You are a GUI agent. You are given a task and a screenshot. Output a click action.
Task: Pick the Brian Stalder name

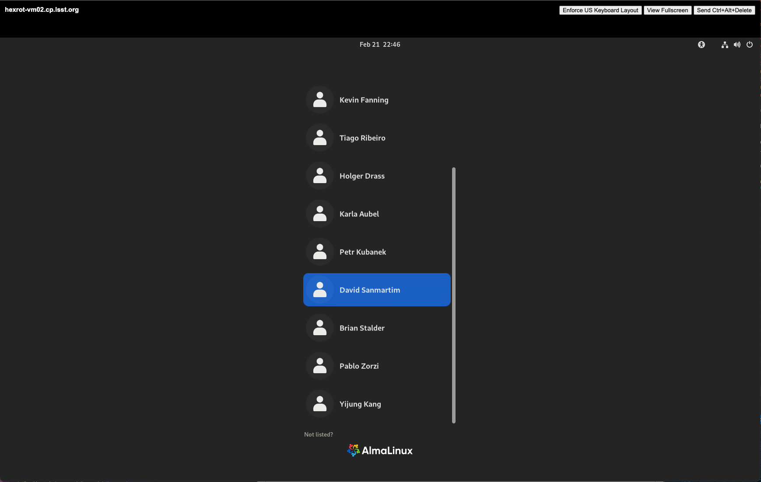[x=362, y=328]
